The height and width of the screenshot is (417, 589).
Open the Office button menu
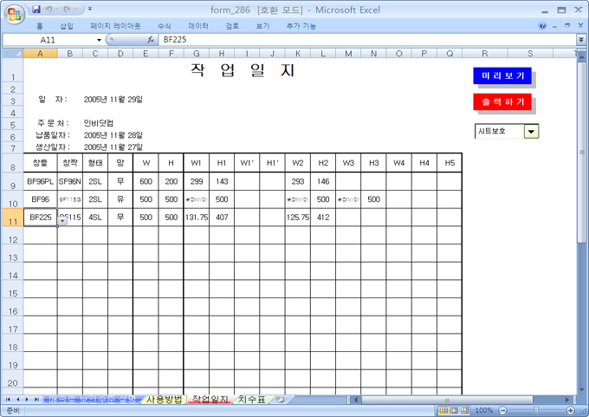pos(15,14)
